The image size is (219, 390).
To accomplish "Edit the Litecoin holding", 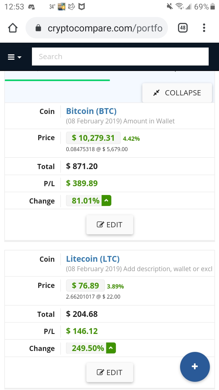I will (x=110, y=372).
